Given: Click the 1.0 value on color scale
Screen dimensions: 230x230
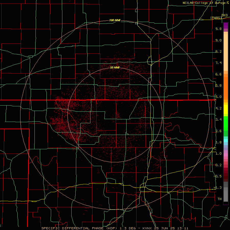Looking at the screenshot, I should pyautogui.click(x=218, y=154).
